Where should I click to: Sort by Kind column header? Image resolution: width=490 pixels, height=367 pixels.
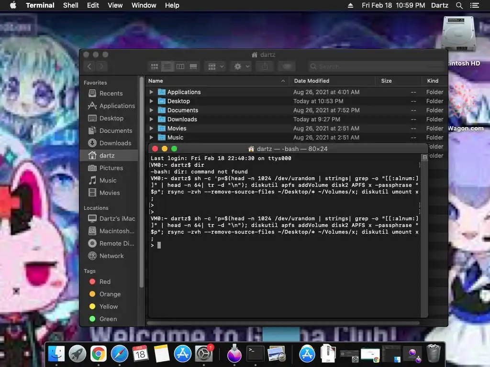tap(434, 81)
